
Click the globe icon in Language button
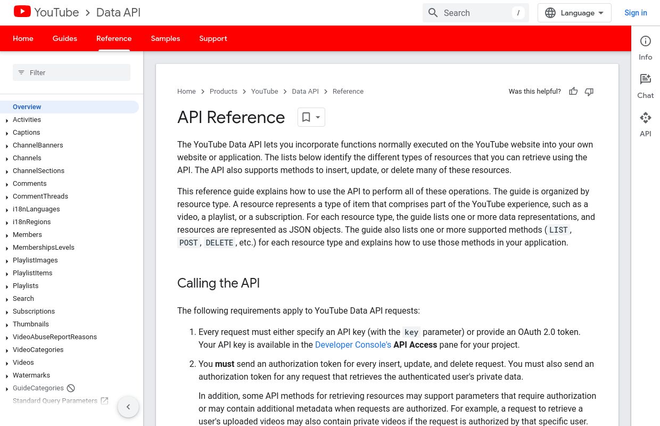click(x=550, y=13)
